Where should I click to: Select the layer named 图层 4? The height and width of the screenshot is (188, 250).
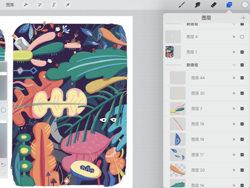(x=192, y=37)
